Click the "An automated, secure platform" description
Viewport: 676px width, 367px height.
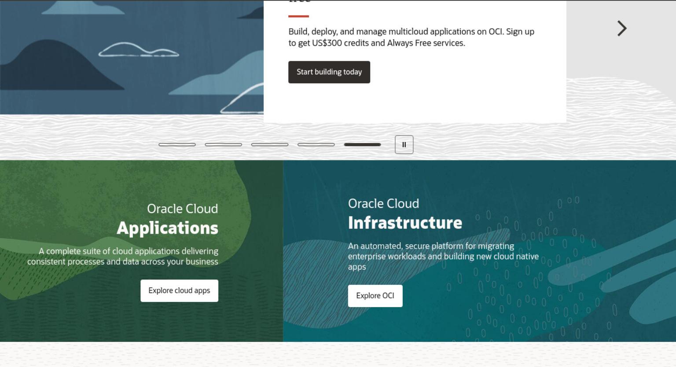point(443,256)
